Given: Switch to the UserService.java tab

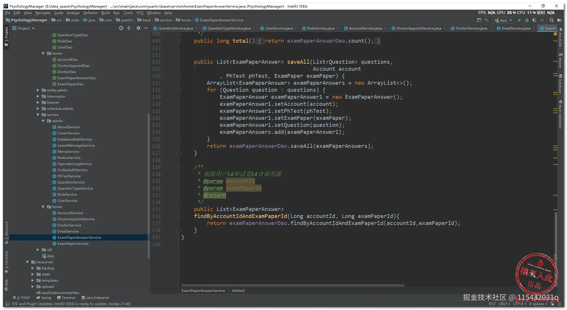Looking at the screenshot, I should [x=278, y=28].
